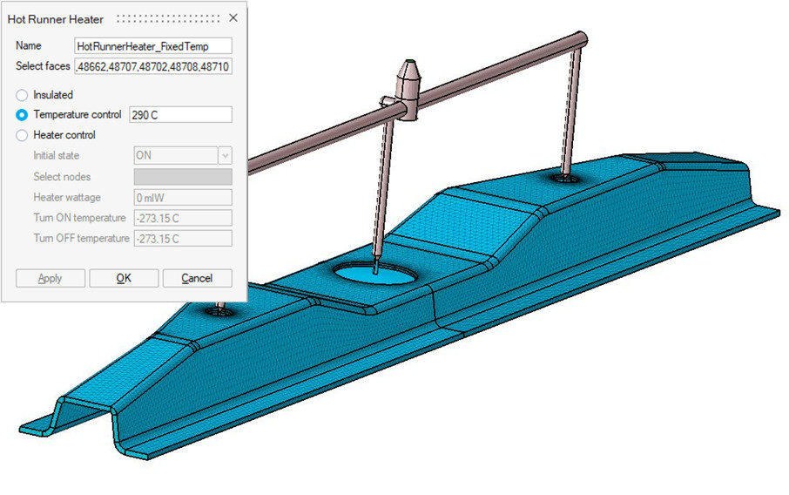Click the Select nodes field
Screen dimensions: 789x495
181,176
